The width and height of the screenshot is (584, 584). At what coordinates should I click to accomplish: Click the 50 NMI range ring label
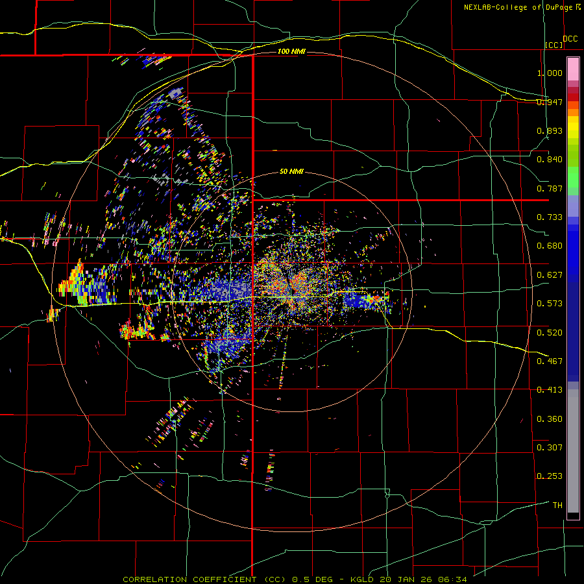(291, 172)
